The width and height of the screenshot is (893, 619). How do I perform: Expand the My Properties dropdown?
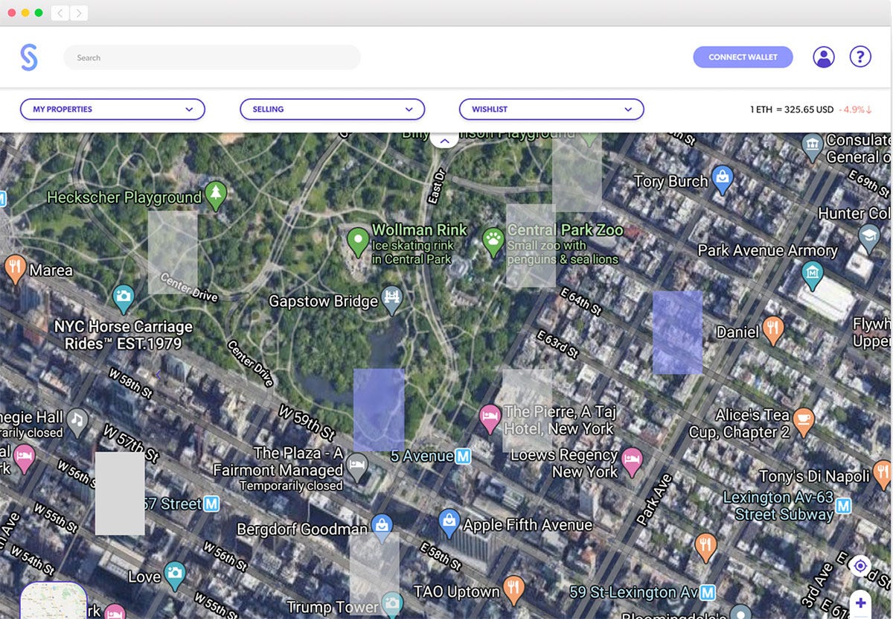coord(112,109)
